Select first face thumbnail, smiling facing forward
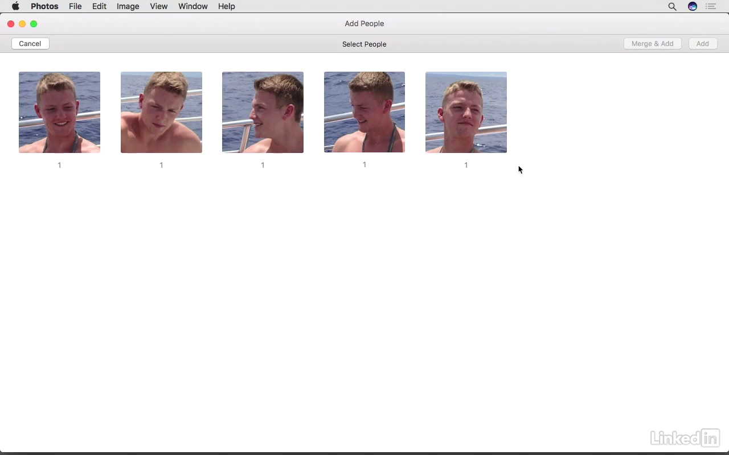The height and width of the screenshot is (455, 729). pyautogui.click(x=59, y=112)
